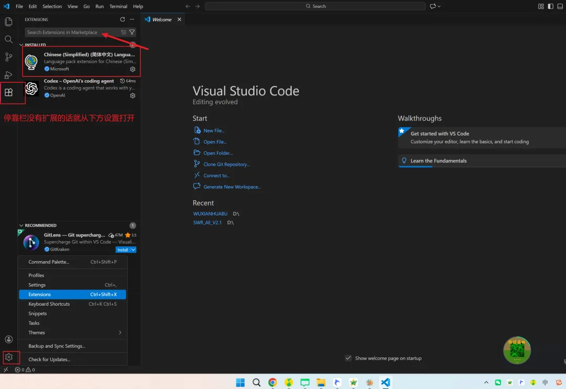
Task: Open manage gear for Chinese language pack
Action: [133, 69]
